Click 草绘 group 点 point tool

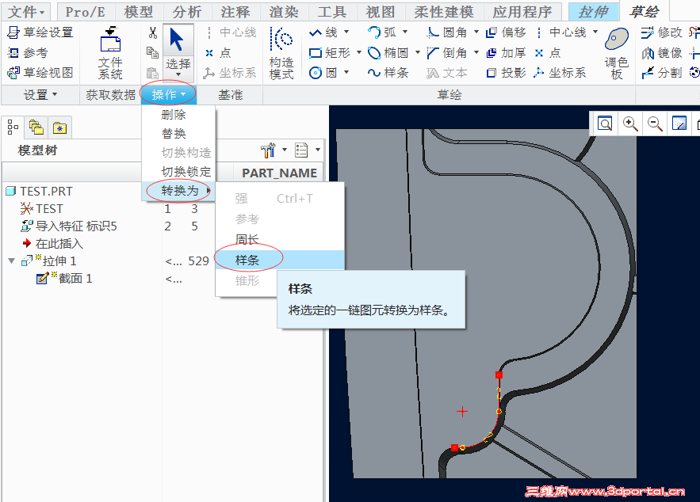click(x=548, y=52)
